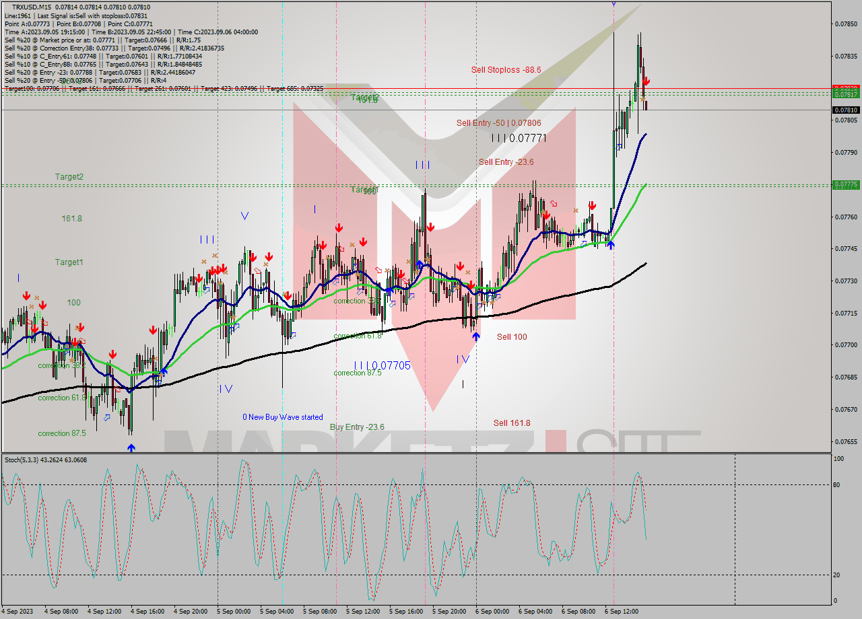Screen dimensions: 862x619
Task: Select the '4 Sep 20:00' time label
Action: pyautogui.click(x=191, y=612)
